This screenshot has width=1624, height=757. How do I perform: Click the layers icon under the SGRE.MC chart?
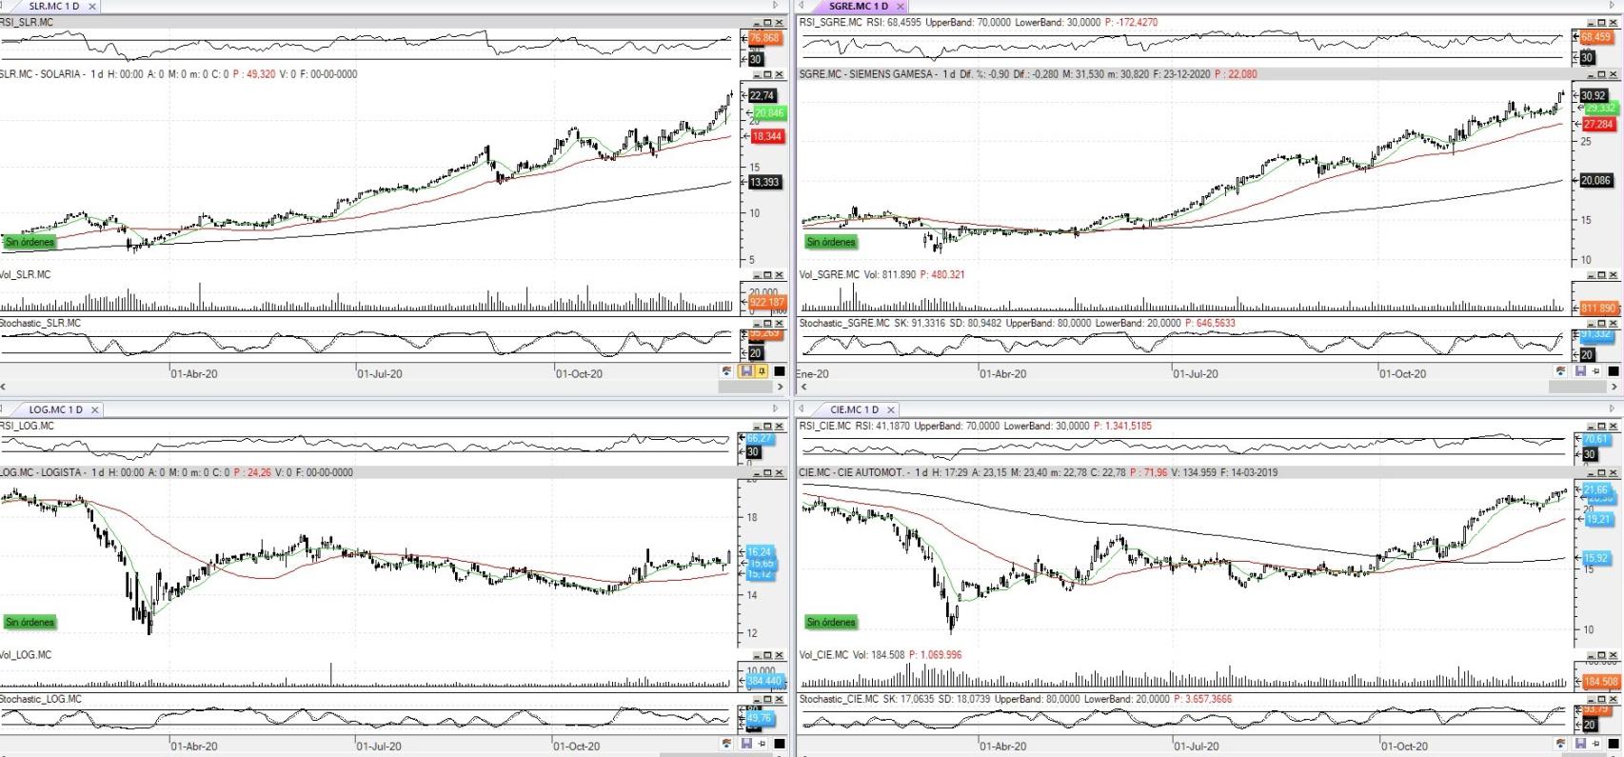point(1561,371)
